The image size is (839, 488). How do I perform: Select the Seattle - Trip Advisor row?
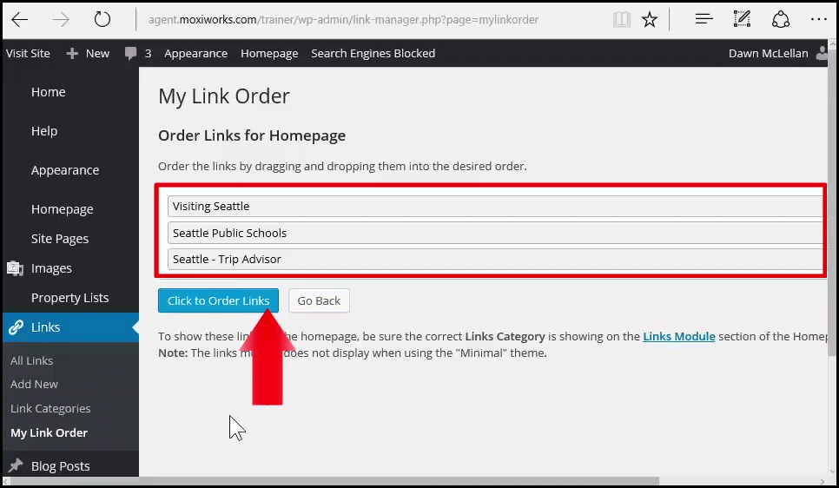click(x=495, y=259)
